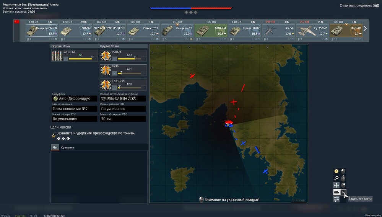Click the red enemy airfield strip marker
This screenshot has height=217, width=382.
click(243, 88)
